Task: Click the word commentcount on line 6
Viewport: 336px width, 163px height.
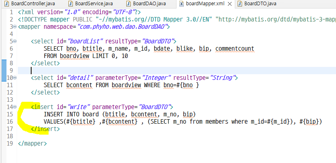Action: pyautogui.click(x=235, y=49)
